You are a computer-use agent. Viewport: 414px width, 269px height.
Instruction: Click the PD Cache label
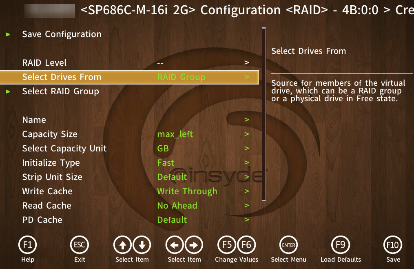coord(42,220)
